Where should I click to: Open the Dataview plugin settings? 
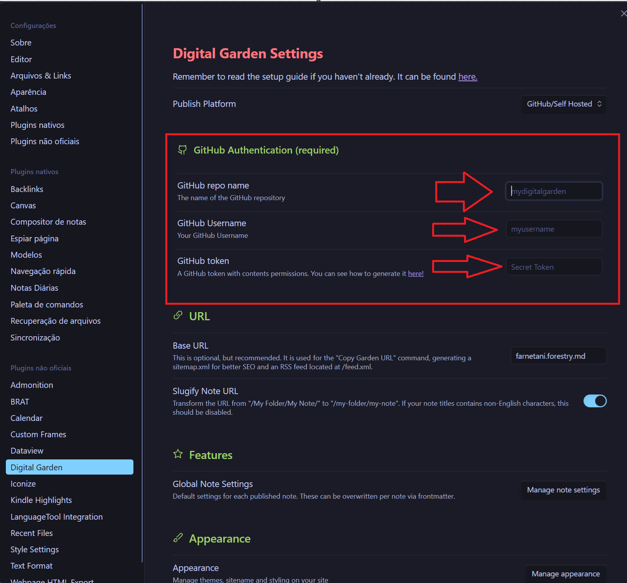(27, 451)
